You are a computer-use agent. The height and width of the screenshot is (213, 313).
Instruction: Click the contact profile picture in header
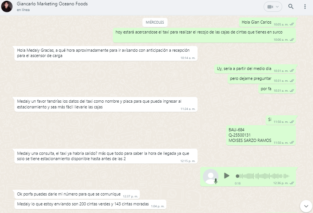coord(7,6)
